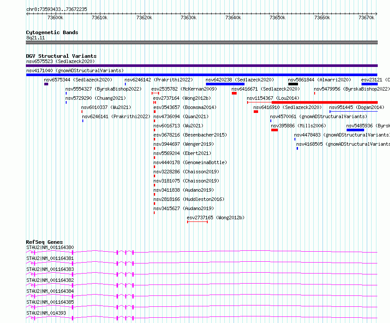Click the chr8:73593433..73672235 coordinates text
The image size is (390, 323).
pos(57,10)
